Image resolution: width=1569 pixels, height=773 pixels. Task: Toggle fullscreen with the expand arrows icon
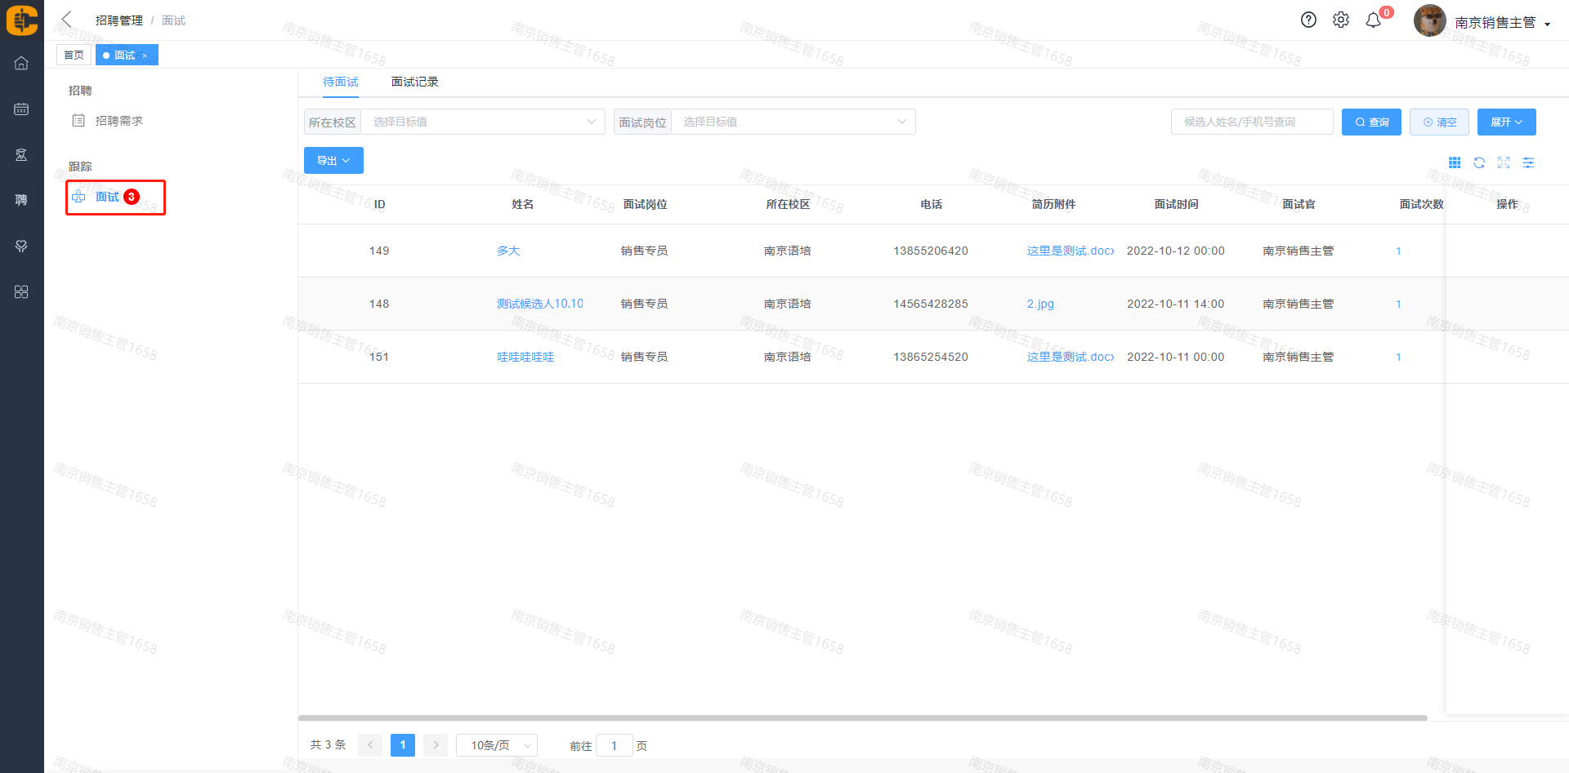(1504, 163)
